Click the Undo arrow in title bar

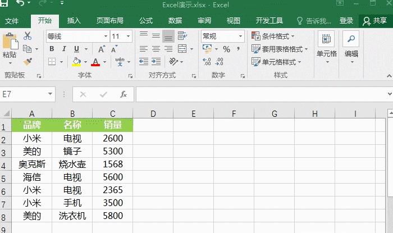tap(21, 3)
